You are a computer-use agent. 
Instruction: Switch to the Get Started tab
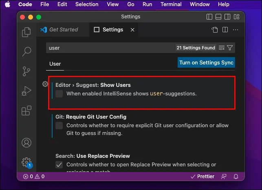tap(59, 30)
